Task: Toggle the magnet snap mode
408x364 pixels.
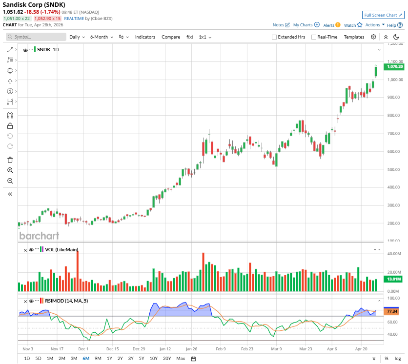Action: click(10, 115)
